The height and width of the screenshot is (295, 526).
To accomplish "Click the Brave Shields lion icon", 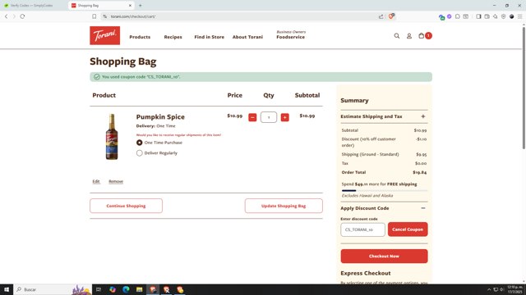I will point(391,16).
